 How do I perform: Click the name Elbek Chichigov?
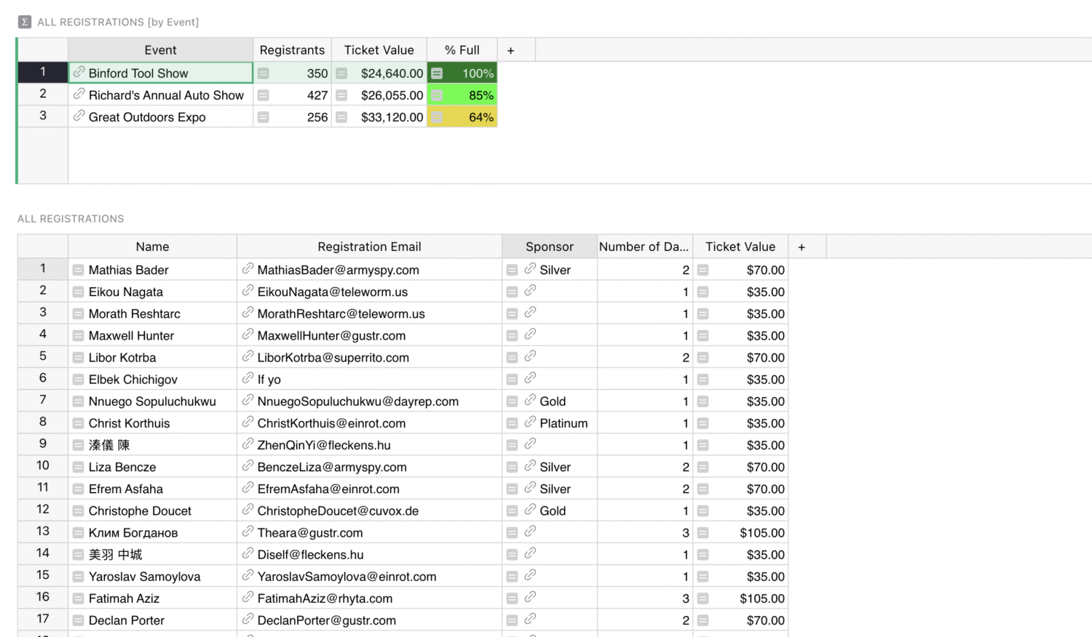(132, 380)
